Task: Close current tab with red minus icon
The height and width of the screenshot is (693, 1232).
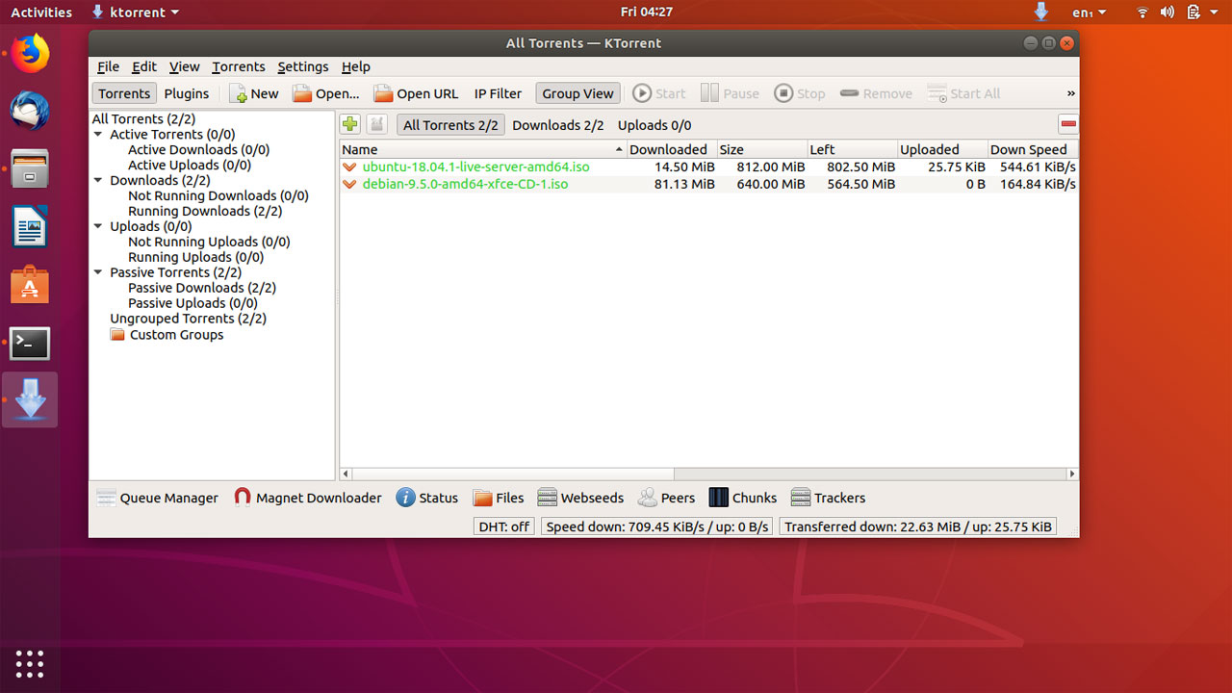Action: click(1067, 124)
